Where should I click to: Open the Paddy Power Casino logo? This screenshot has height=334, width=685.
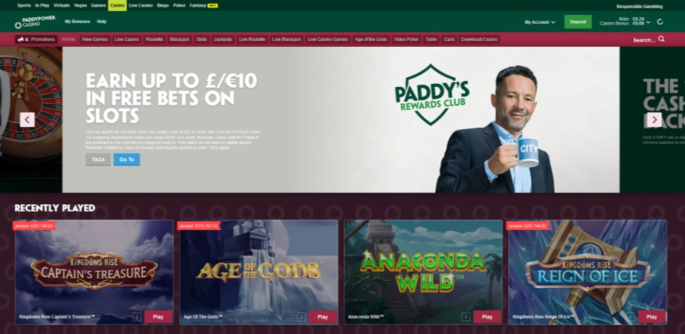pos(35,22)
